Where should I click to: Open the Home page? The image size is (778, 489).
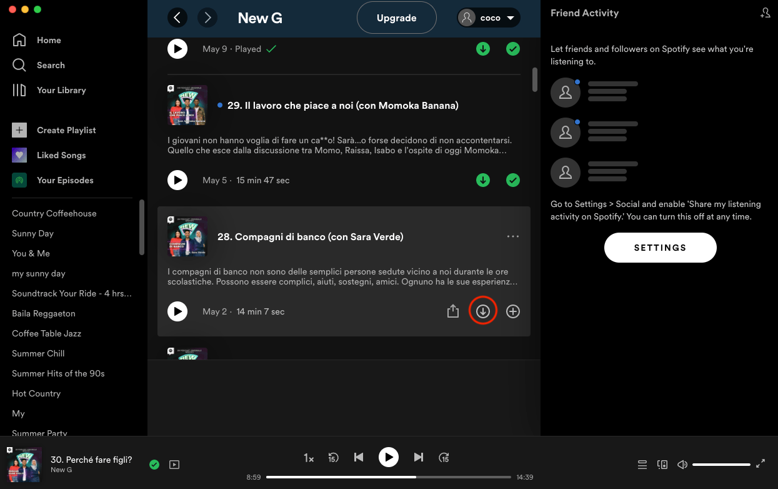[37, 40]
